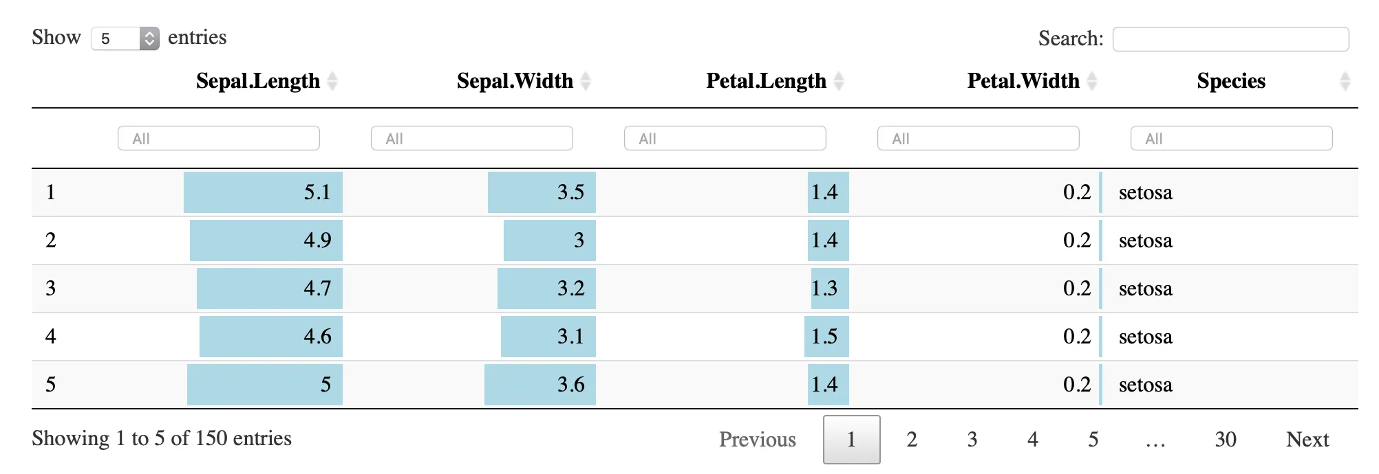Click the 5.1 Sepal.Length color bar
Image resolution: width=1379 pixels, height=474 pixels.
[263, 192]
